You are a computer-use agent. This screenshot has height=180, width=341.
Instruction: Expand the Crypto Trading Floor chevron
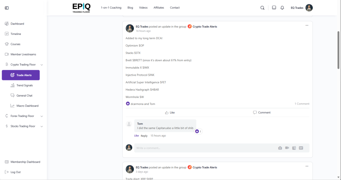click(42, 65)
